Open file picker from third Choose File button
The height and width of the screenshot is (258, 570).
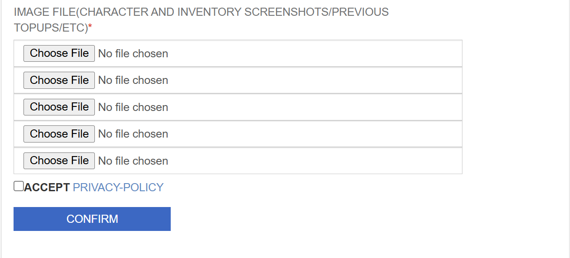click(x=59, y=107)
